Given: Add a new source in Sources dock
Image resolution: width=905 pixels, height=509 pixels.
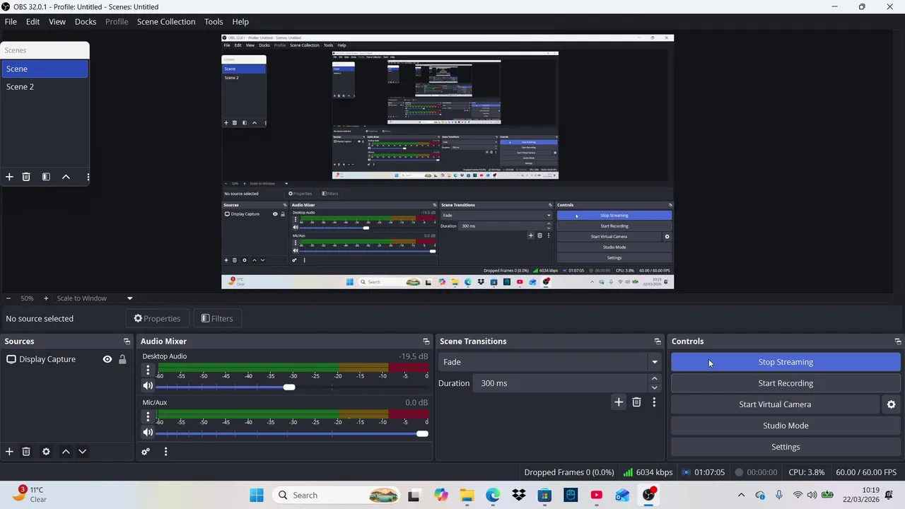Looking at the screenshot, I should click(9, 452).
